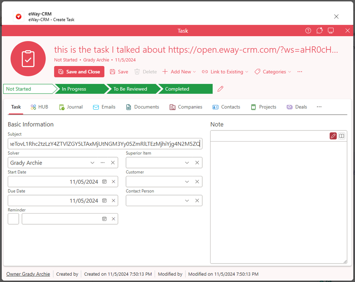Open the Owner Grady Archie link
This screenshot has height=282, width=355.
28,274
